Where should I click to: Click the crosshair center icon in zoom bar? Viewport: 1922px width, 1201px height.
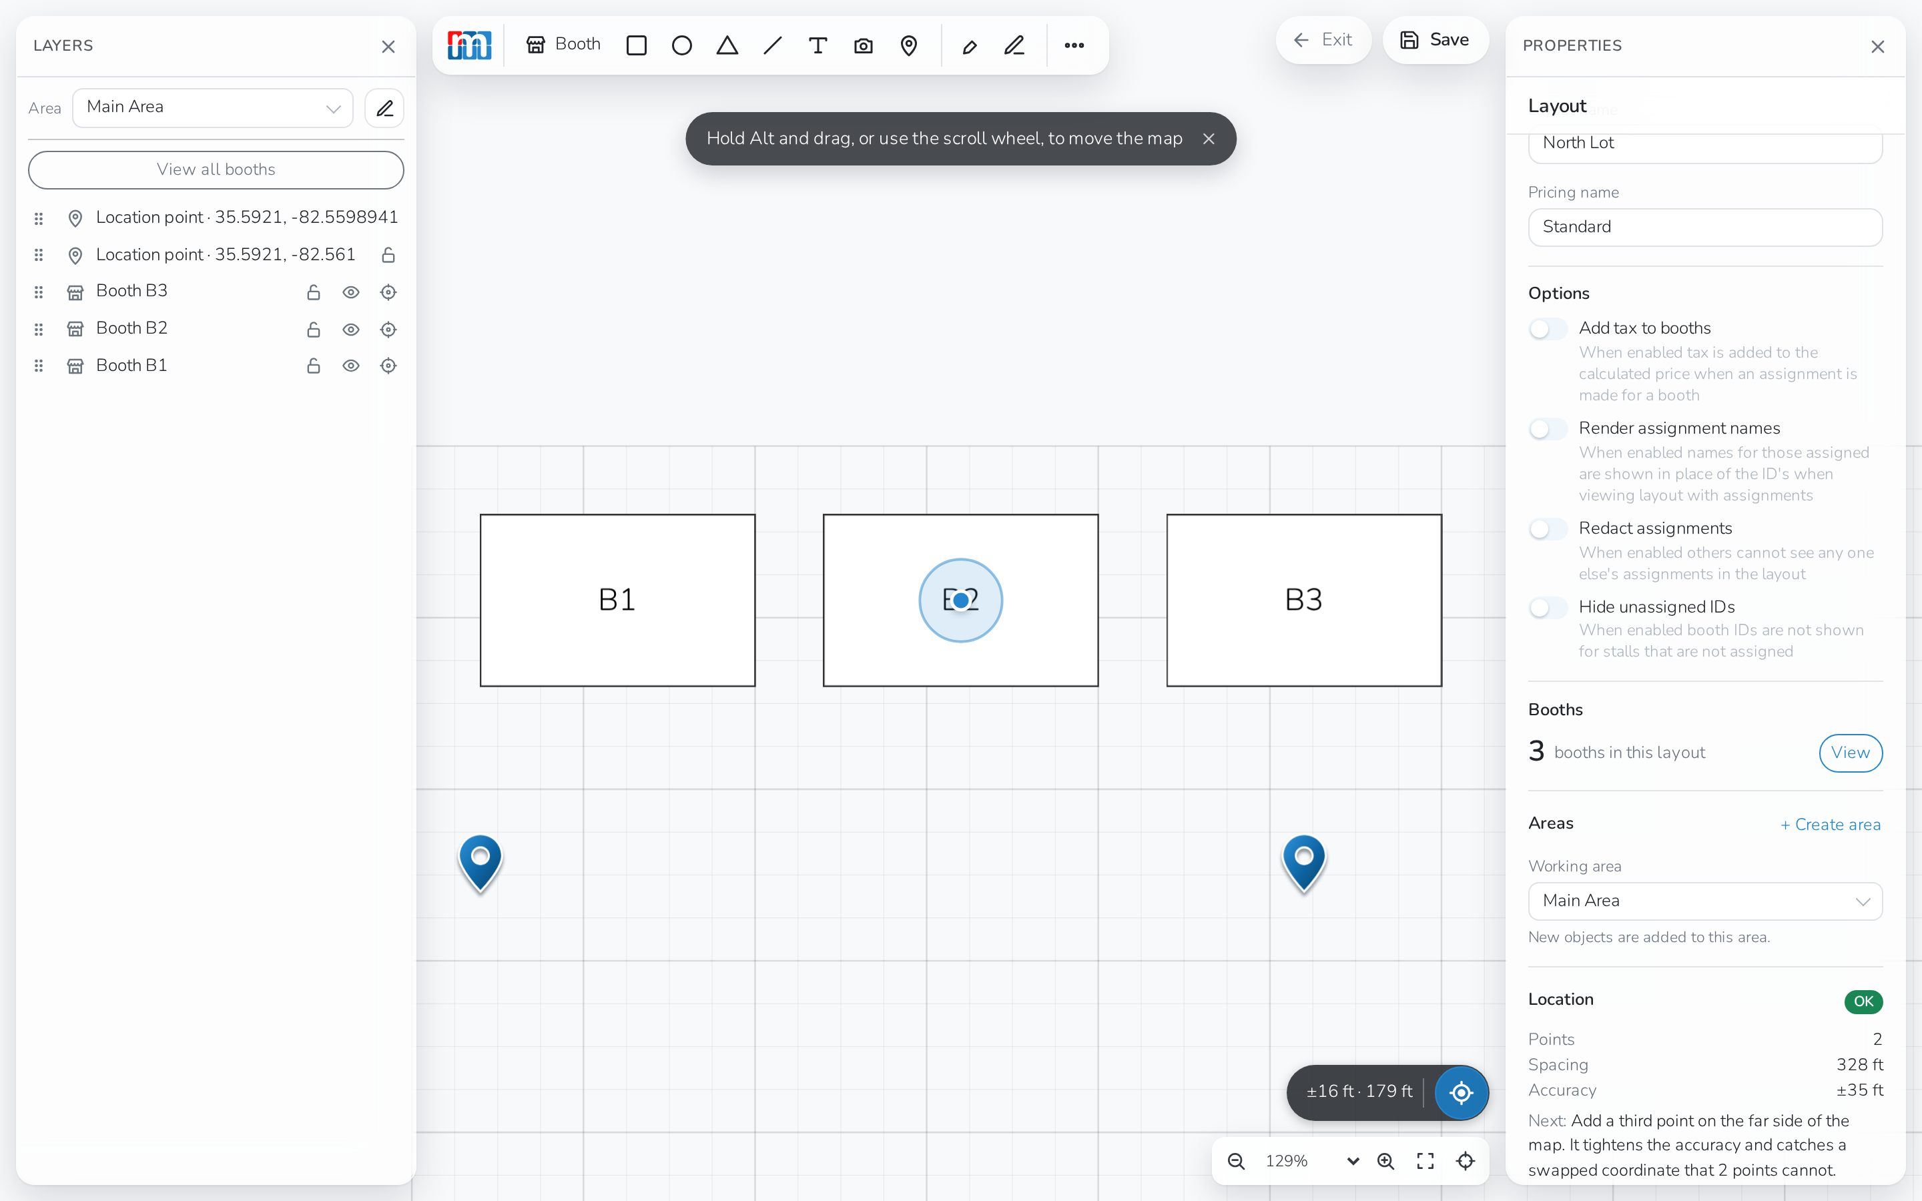coord(1465,1160)
